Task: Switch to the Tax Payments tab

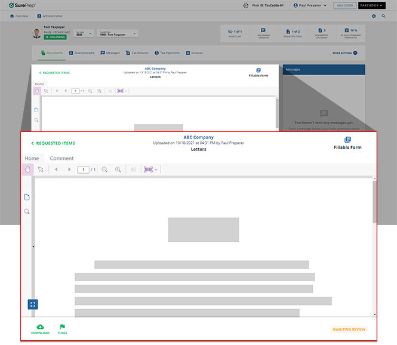Action: (167, 53)
